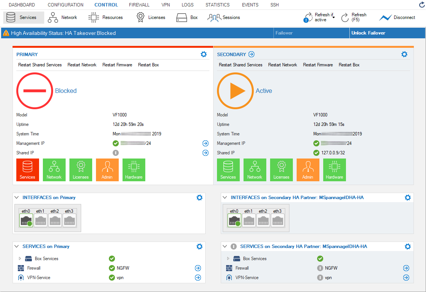Click the Primary Management IP arrow icon
The image size is (426, 292).
(x=205, y=143)
